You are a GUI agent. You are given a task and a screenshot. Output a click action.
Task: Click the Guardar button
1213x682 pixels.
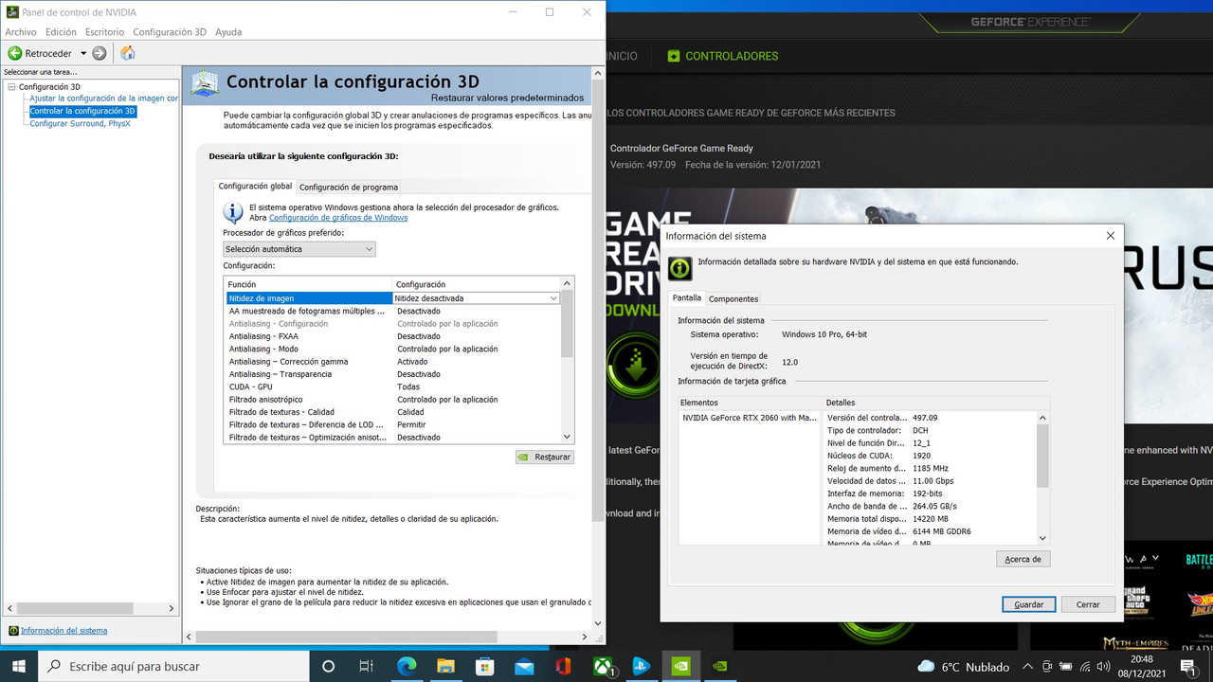pos(1029,604)
